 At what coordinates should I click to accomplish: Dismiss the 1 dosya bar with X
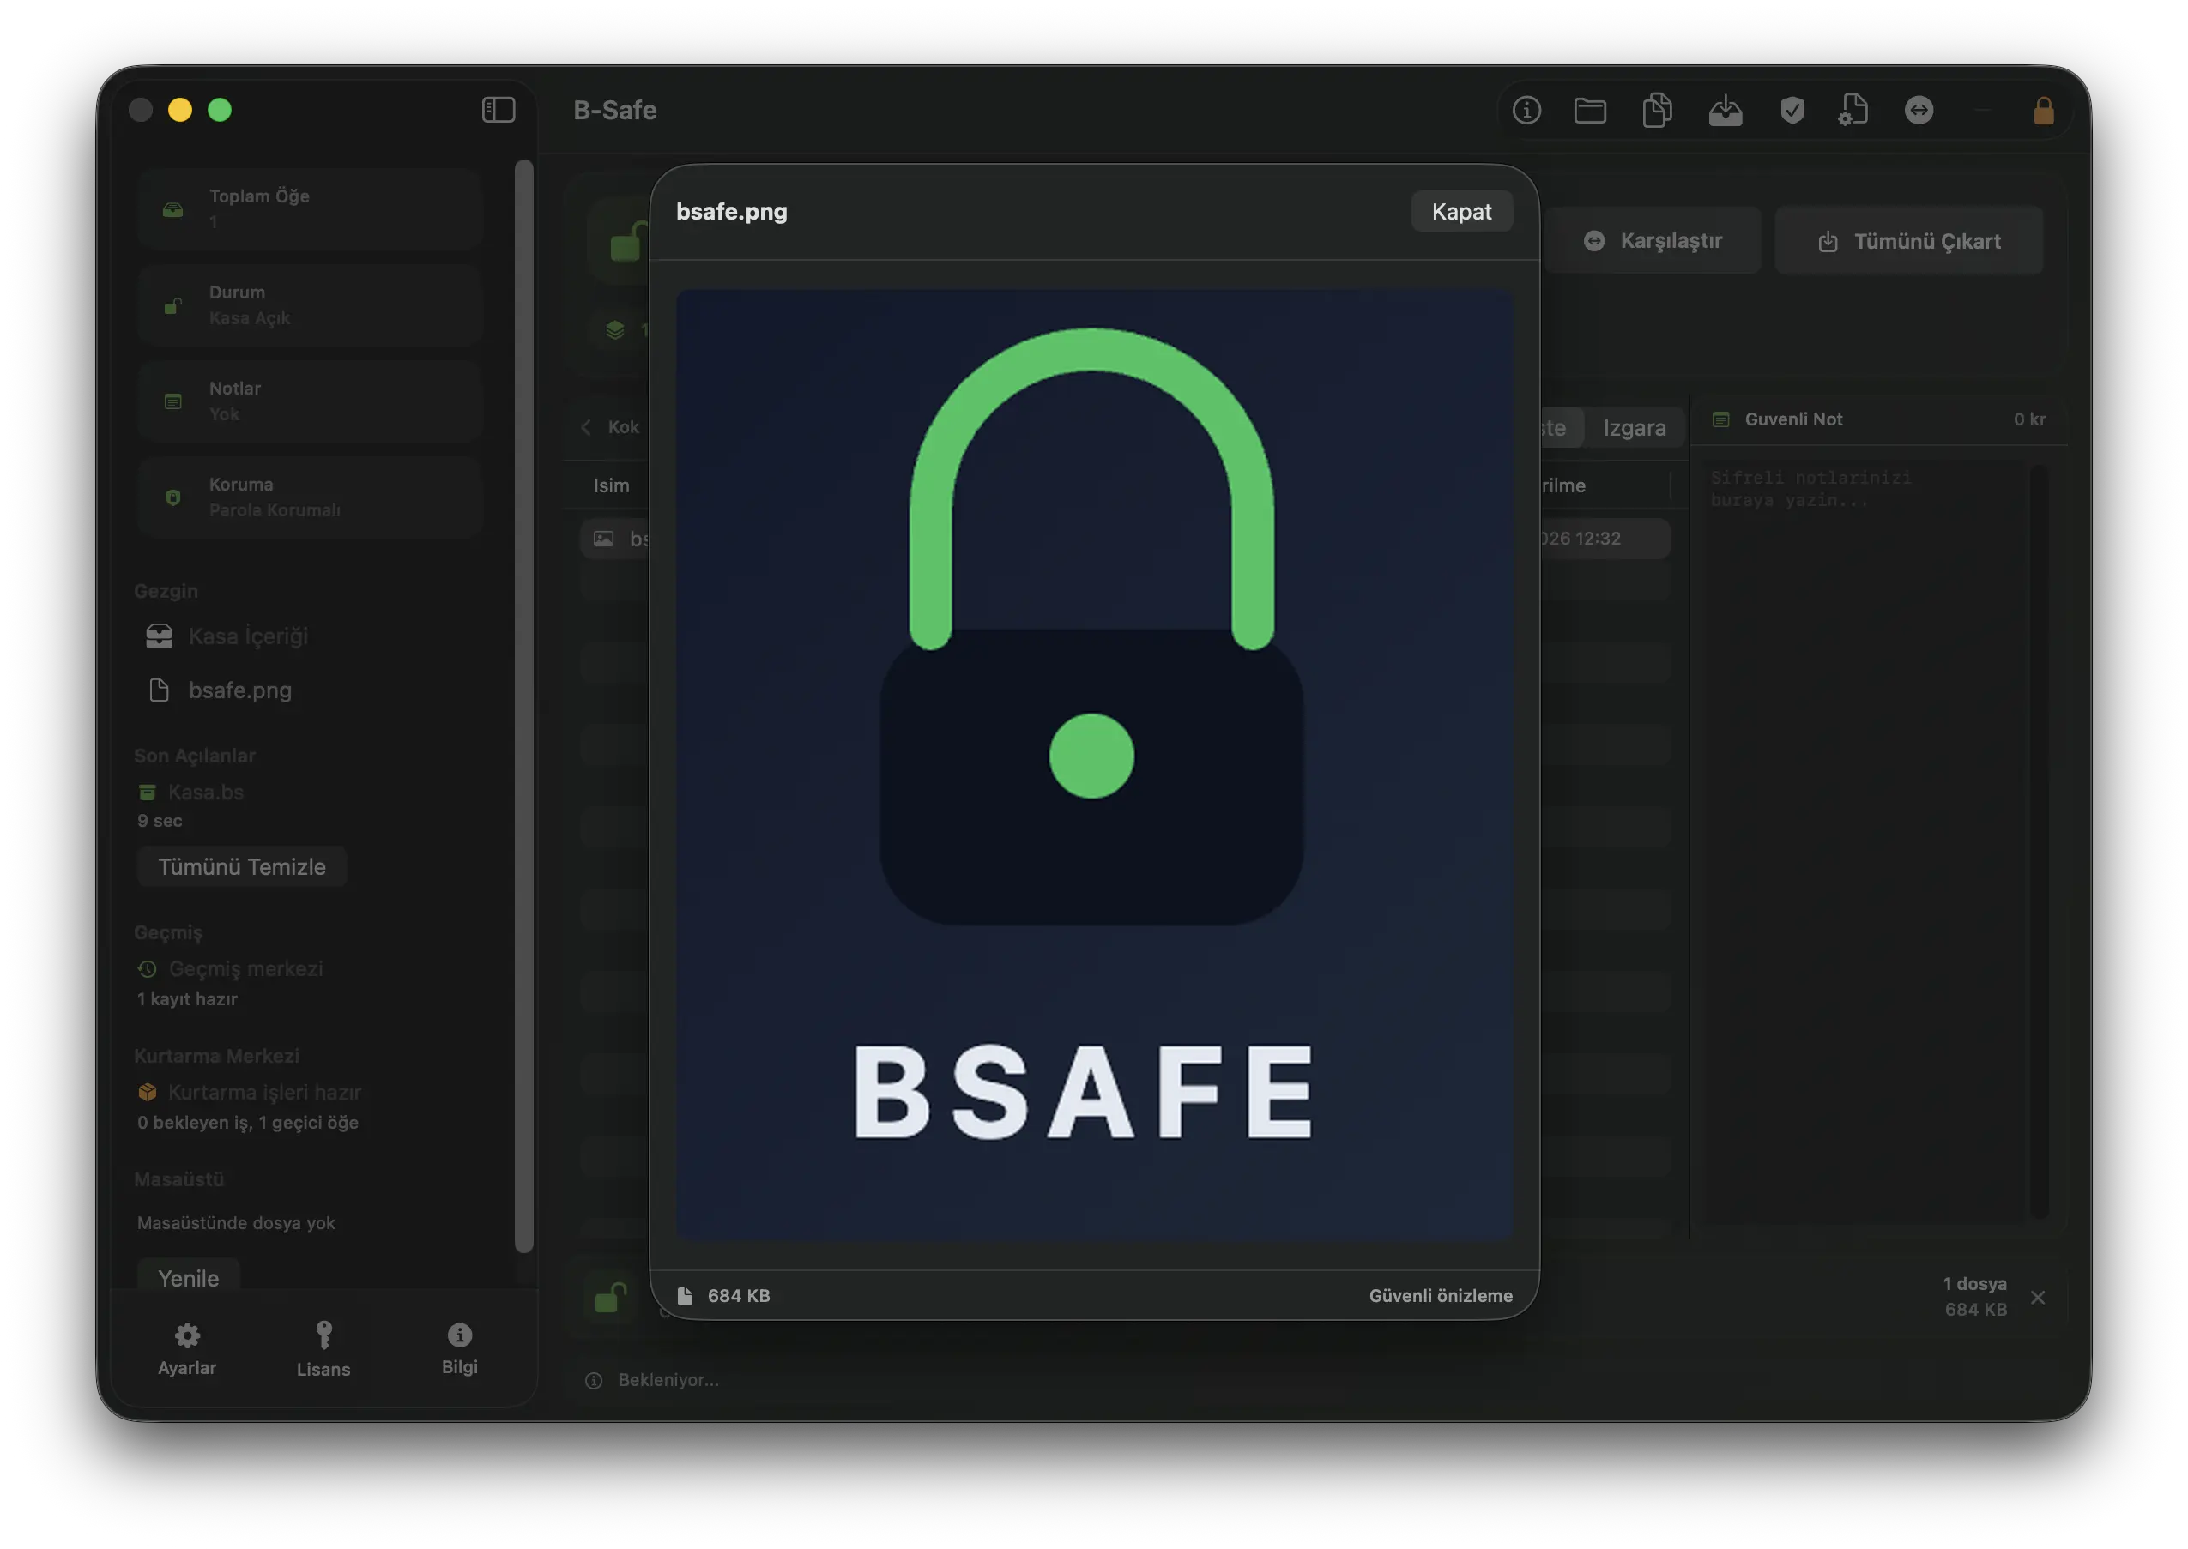coord(2036,1297)
